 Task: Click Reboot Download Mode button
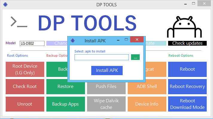point(187,104)
